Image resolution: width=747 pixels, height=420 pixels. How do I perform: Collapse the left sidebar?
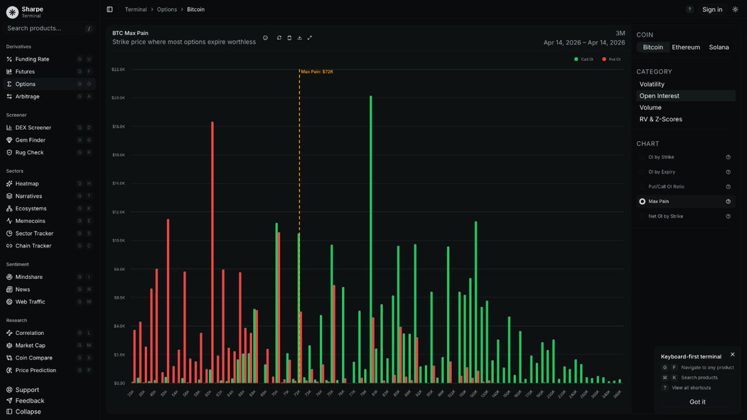click(x=24, y=411)
